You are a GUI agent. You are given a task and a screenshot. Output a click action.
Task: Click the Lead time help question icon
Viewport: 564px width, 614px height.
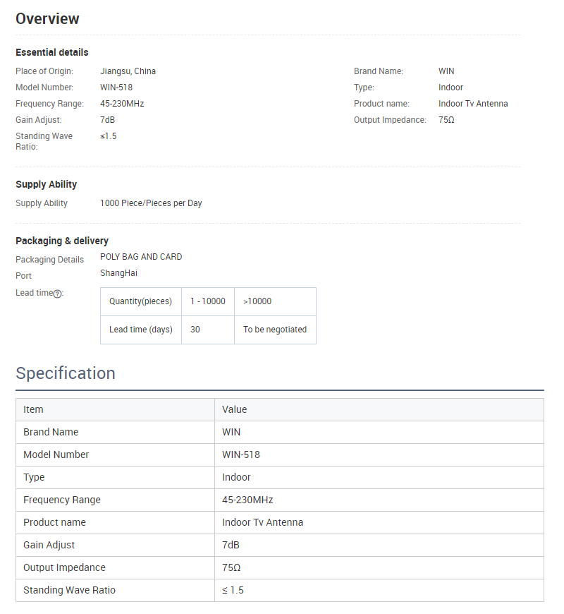(x=58, y=294)
